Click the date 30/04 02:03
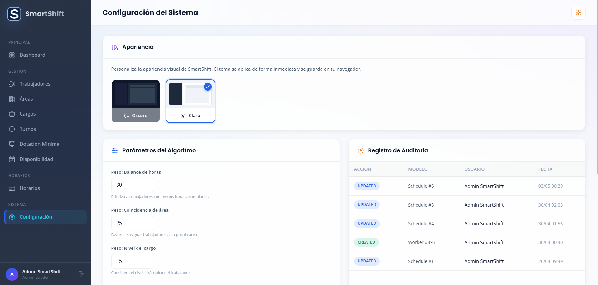This screenshot has height=285, width=598. tap(550, 205)
